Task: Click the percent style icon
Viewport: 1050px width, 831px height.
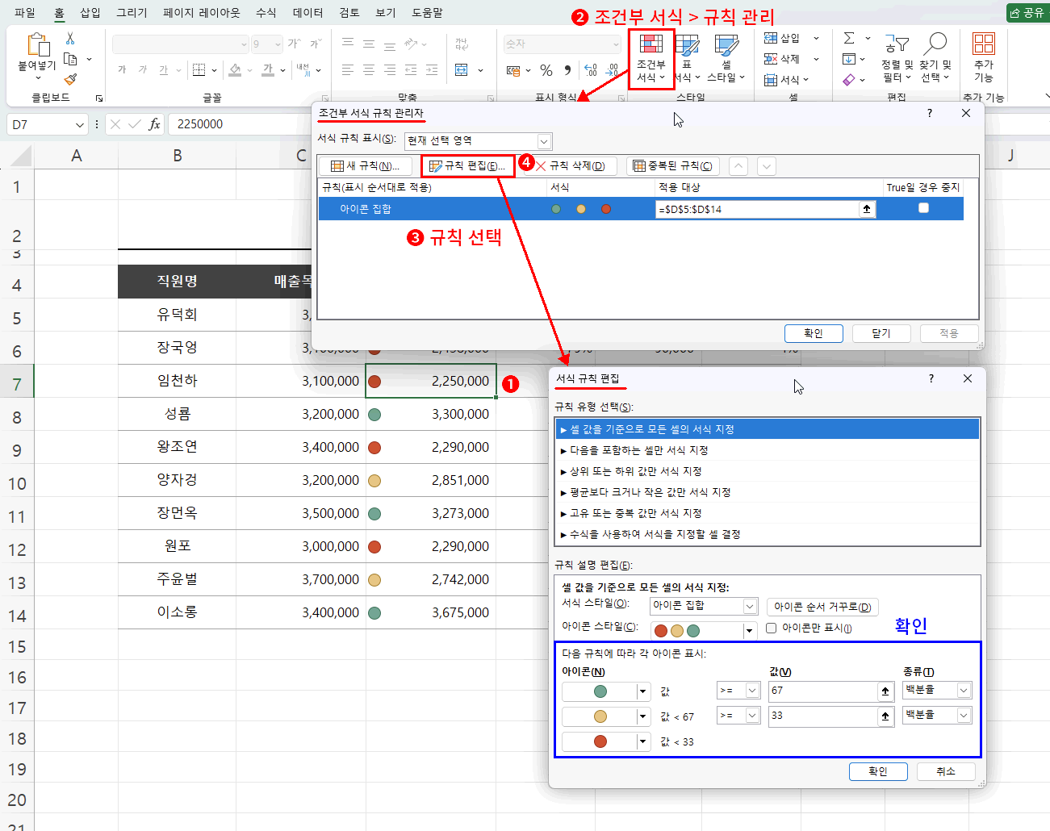Action: coord(546,70)
